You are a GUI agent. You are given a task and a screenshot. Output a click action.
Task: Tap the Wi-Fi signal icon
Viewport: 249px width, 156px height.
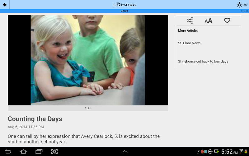pos(241,151)
